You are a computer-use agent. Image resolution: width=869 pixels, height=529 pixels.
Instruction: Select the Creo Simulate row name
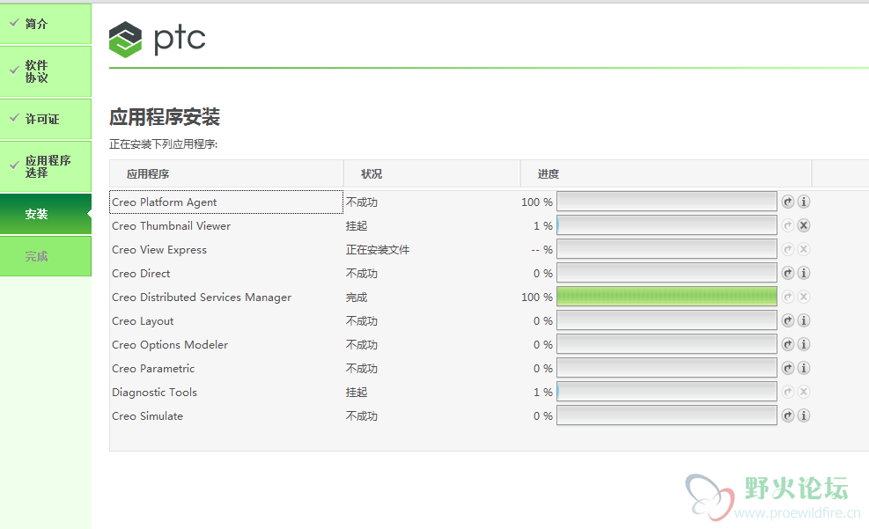coord(147,416)
